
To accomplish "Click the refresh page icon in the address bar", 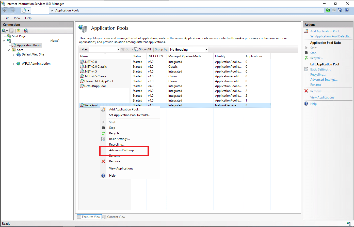I will coord(328,10).
